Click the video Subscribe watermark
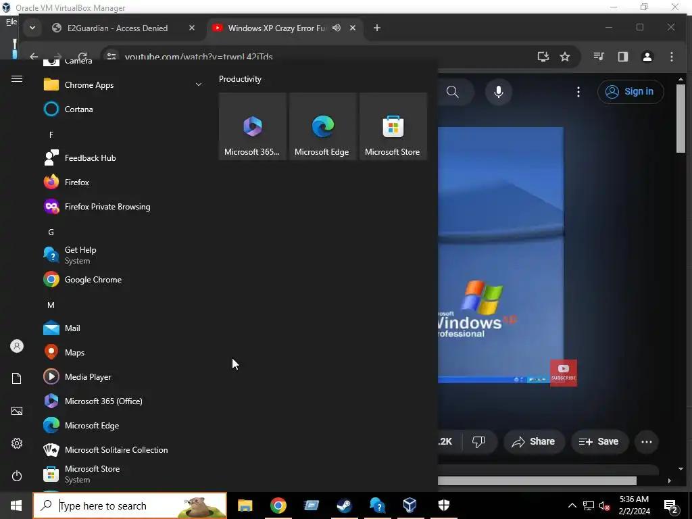 point(564,373)
